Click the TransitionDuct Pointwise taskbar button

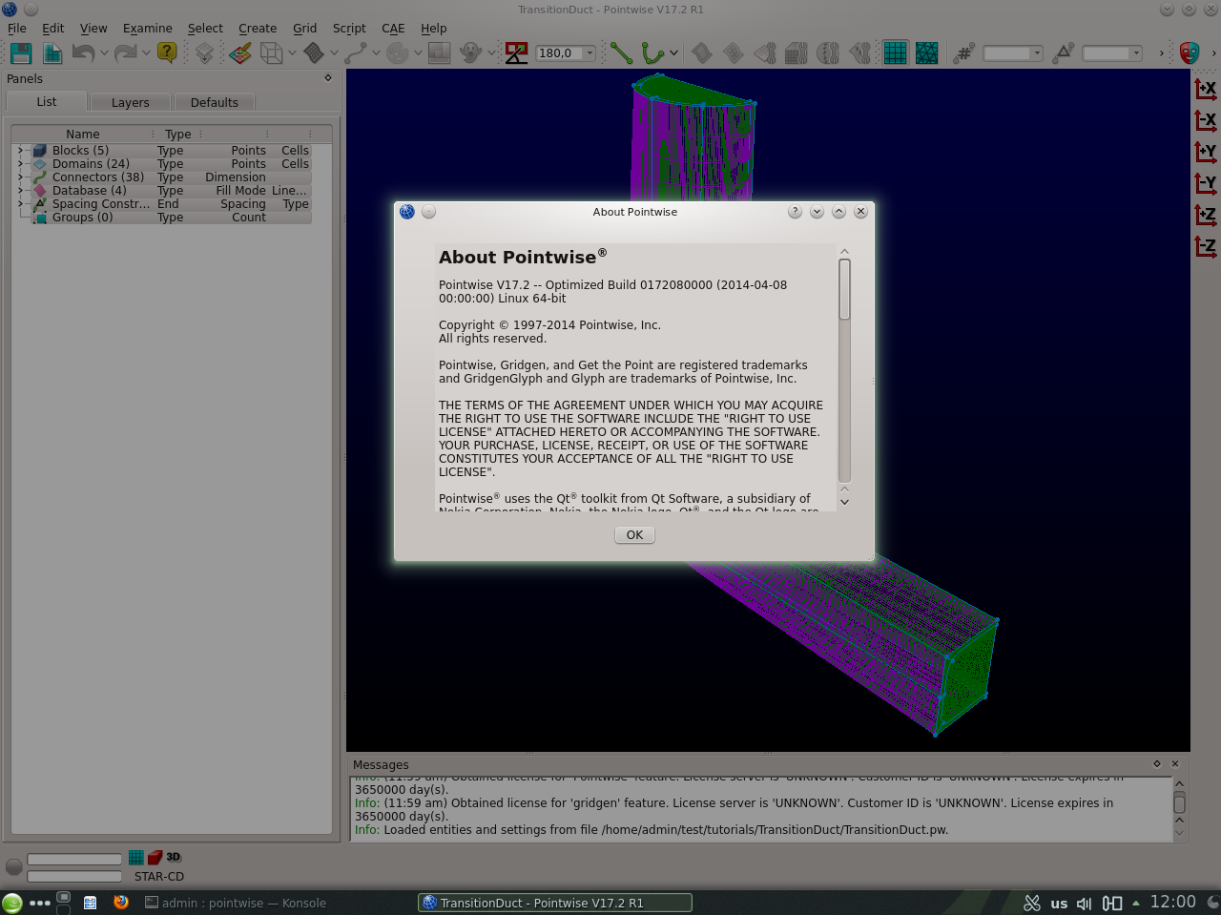[x=555, y=903]
